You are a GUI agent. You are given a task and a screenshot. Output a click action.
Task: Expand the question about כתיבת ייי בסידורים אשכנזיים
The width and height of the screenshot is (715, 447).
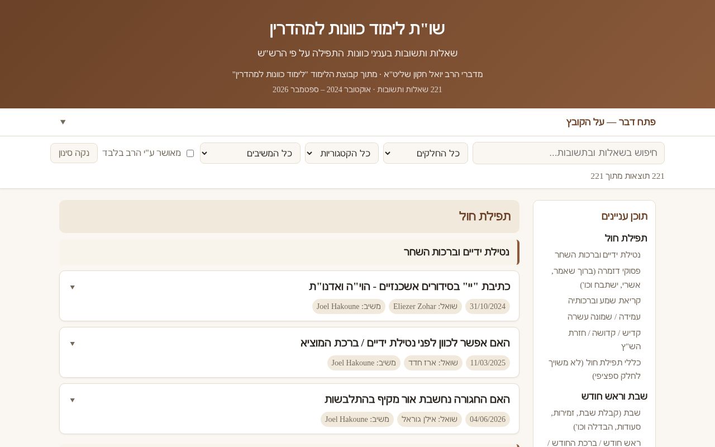289,296
